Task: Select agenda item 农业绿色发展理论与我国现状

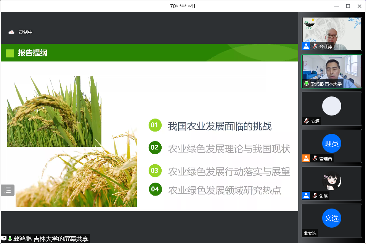Action: pos(229,149)
